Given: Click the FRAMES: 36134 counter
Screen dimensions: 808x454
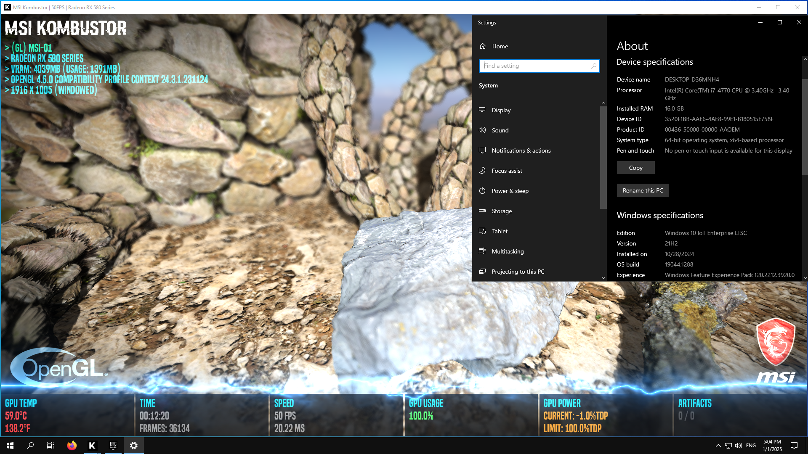Looking at the screenshot, I should (x=165, y=428).
